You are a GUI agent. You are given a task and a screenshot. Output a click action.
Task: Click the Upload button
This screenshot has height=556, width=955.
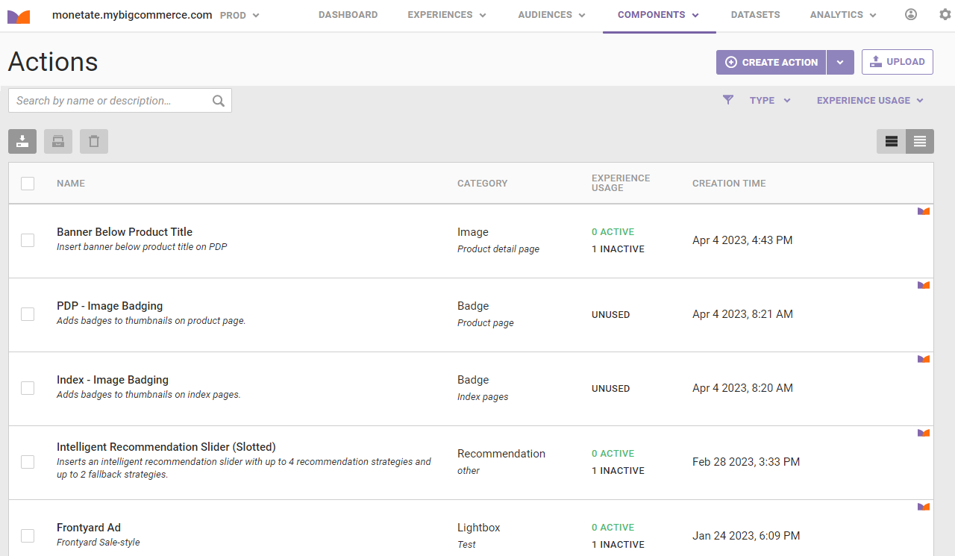(898, 62)
